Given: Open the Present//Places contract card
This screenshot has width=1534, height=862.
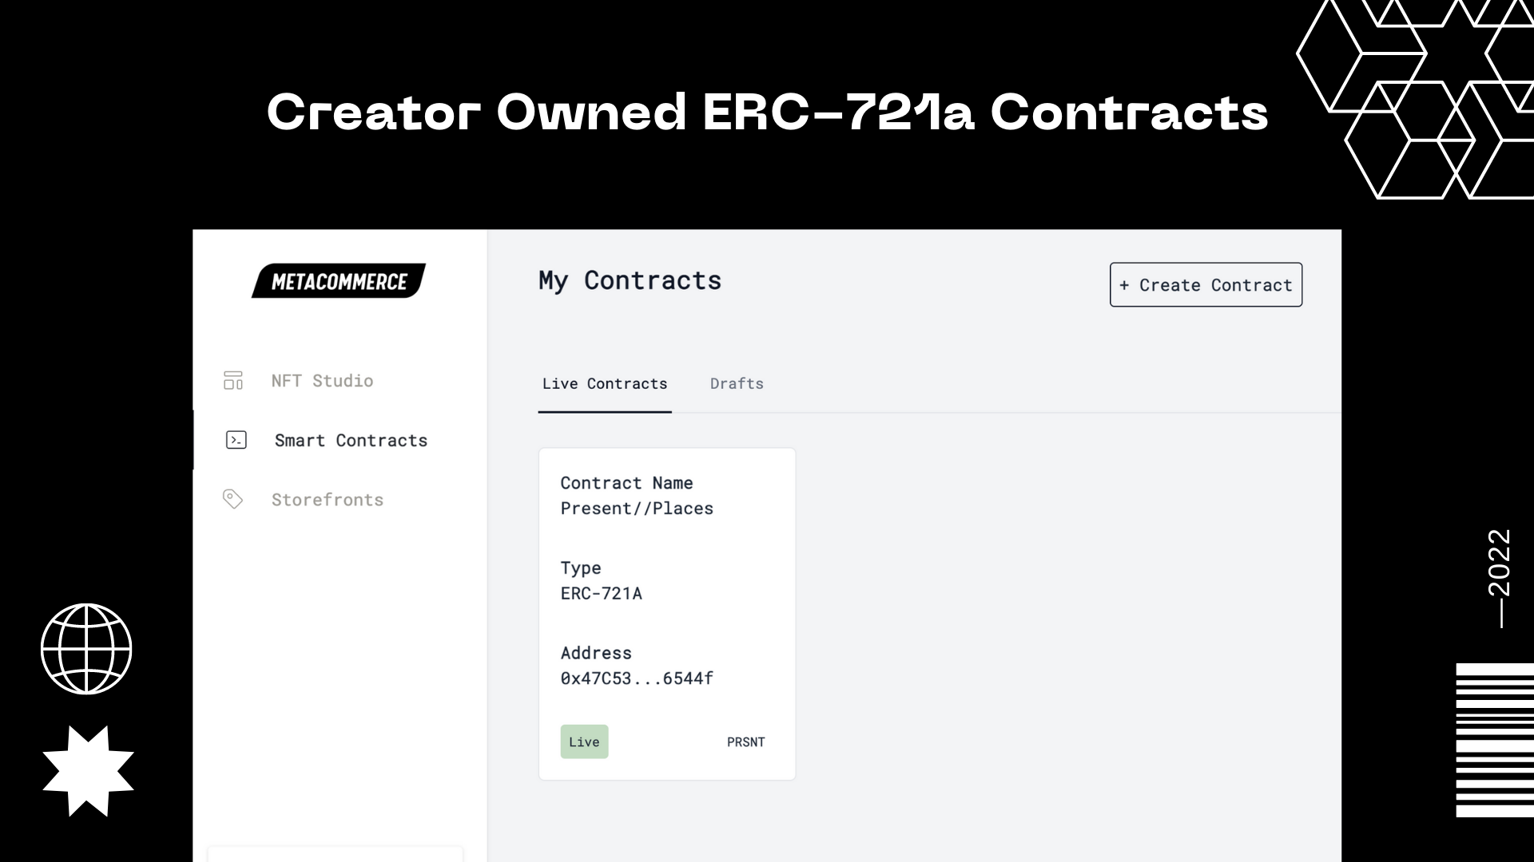Looking at the screenshot, I should tap(667, 614).
